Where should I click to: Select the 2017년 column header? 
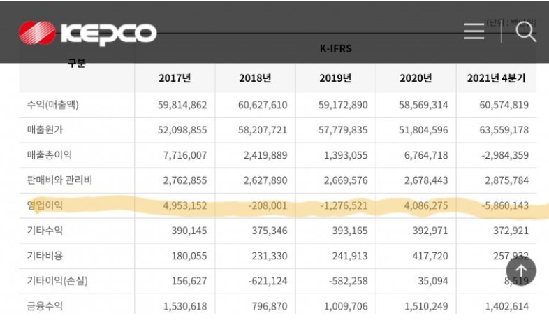pyautogui.click(x=175, y=78)
